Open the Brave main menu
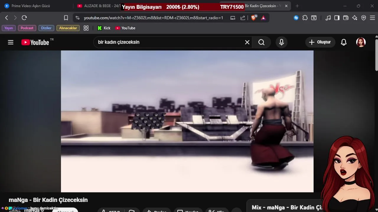 point(372,18)
